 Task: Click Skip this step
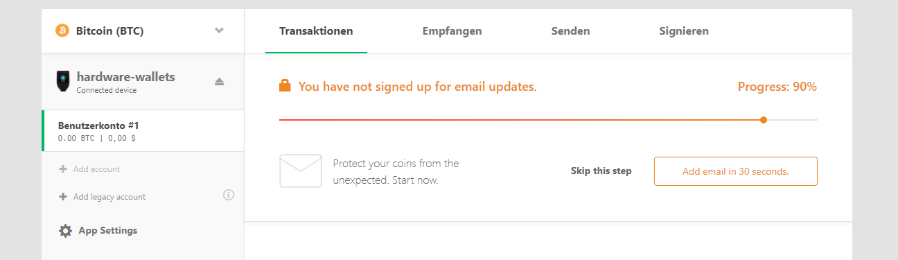coord(601,171)
